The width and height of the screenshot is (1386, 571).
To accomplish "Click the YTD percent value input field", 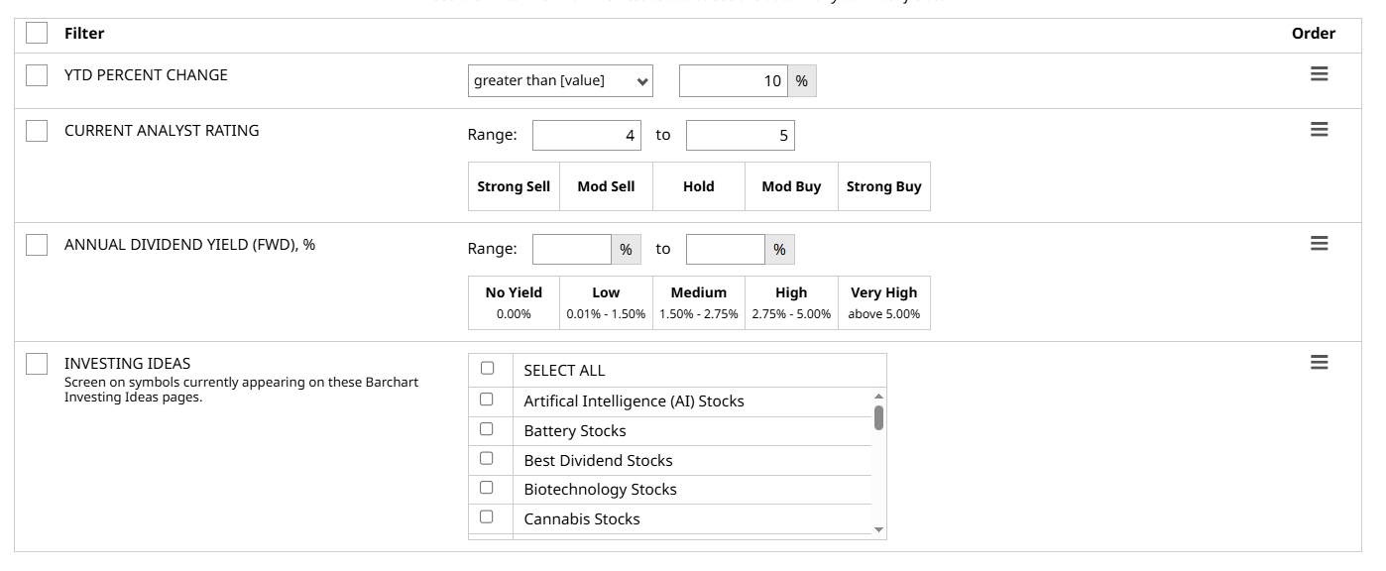I will click(734, 81).
